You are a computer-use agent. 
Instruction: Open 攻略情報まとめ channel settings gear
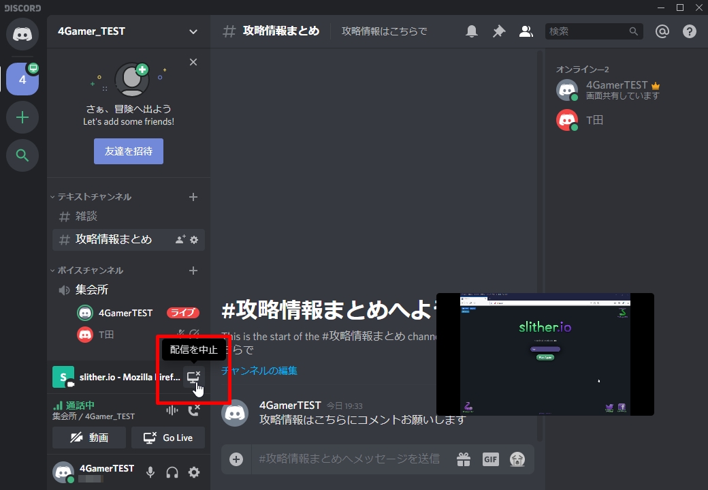click(x=194, y=240)
